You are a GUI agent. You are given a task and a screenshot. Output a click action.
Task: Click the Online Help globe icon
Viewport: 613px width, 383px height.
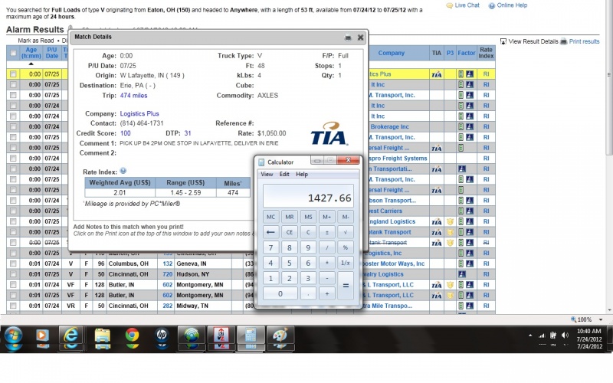(492, 5)
